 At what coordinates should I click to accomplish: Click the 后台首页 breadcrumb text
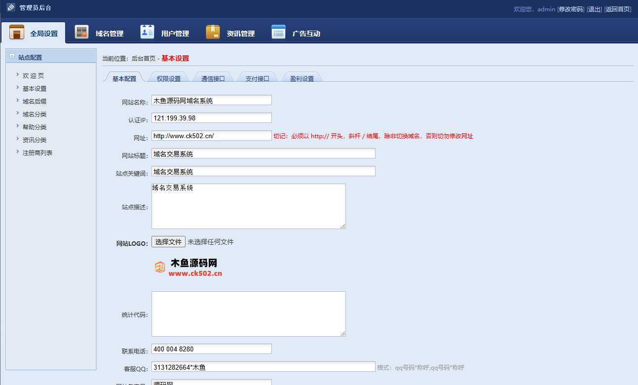(143, 58)
